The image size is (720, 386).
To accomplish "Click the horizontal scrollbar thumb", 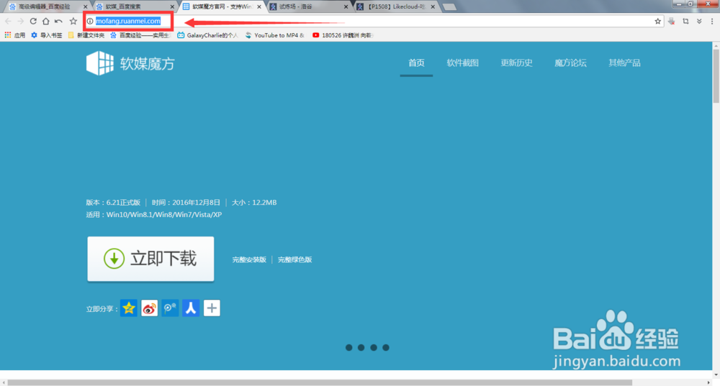I will (x=320, y=382).
